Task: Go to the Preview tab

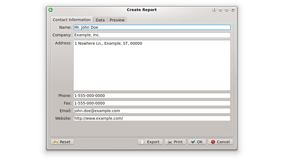Action: click(x=117, y=20)
